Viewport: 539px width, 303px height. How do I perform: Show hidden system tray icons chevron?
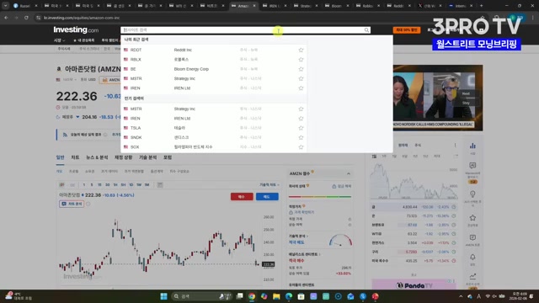click(461, 296)
